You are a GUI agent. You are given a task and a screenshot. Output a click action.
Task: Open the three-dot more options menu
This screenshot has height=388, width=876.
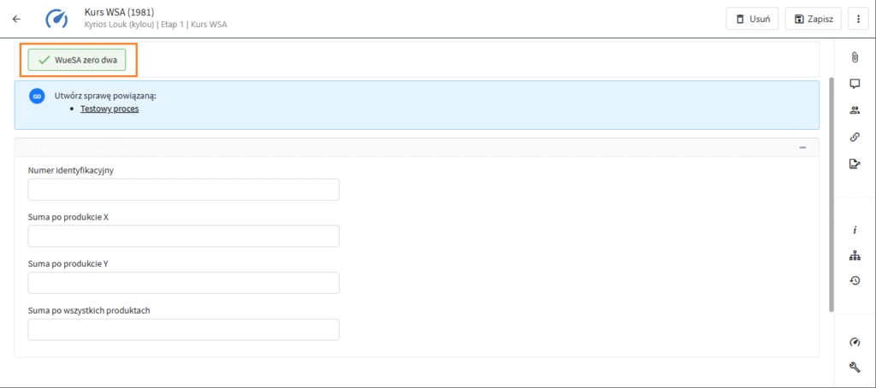pos(856,19)
